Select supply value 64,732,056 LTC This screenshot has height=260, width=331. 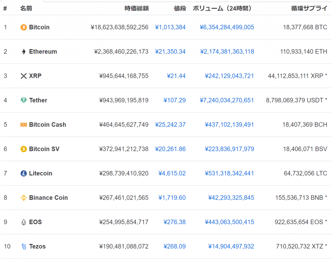pyautogui.click(x=305, y=173)
